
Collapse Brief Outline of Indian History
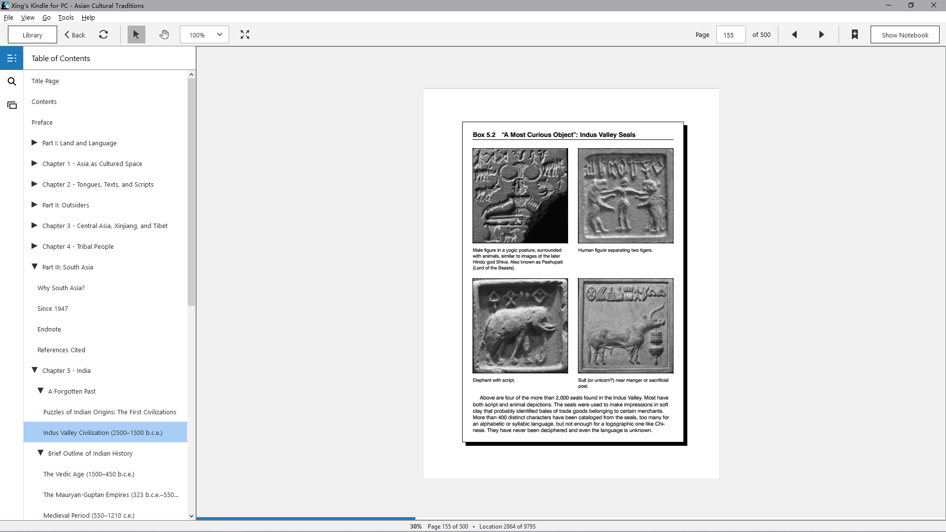tap(40, 453)
